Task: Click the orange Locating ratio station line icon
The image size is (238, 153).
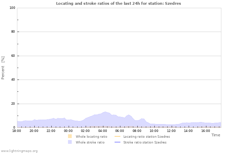Action: [117, 136]
